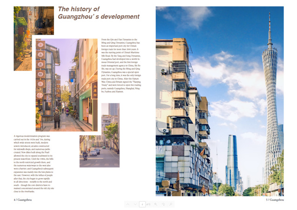Click the page number input box

(142, 204)
